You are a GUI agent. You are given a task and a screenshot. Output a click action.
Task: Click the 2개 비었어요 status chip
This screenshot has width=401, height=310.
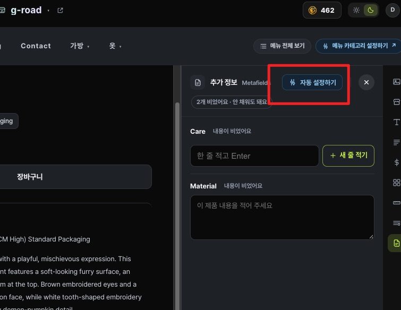coord(232,102)
